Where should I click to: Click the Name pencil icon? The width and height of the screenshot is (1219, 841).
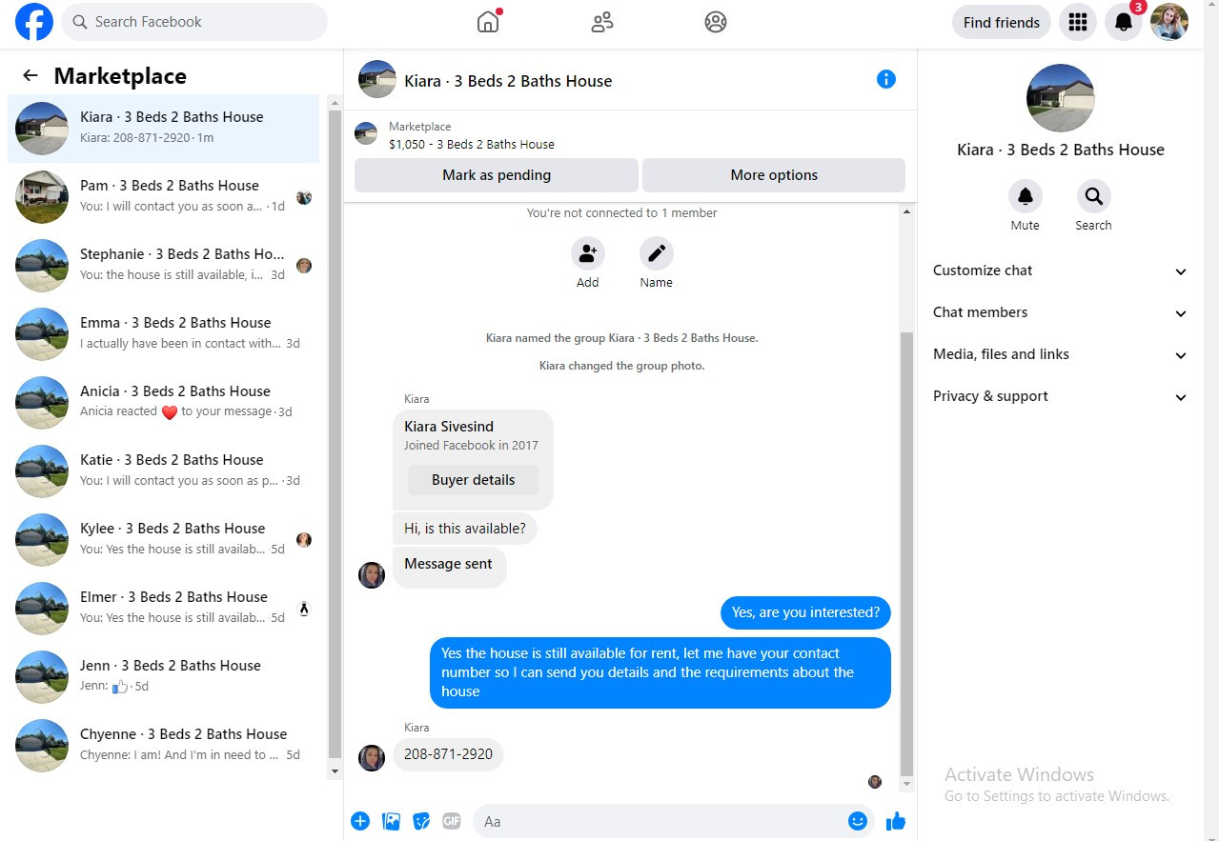click(657, 253)
